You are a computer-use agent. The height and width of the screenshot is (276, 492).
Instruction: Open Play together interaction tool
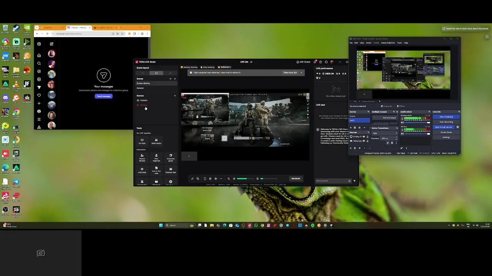[x=156, y=158]
